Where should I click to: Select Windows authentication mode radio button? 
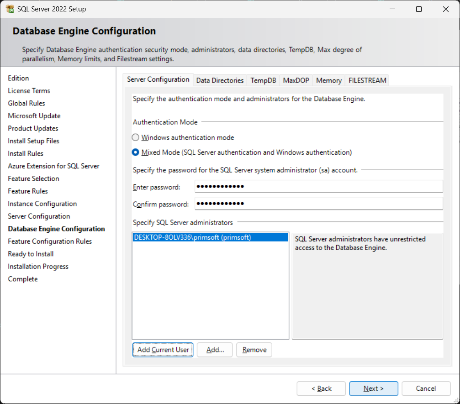(135, 137)
